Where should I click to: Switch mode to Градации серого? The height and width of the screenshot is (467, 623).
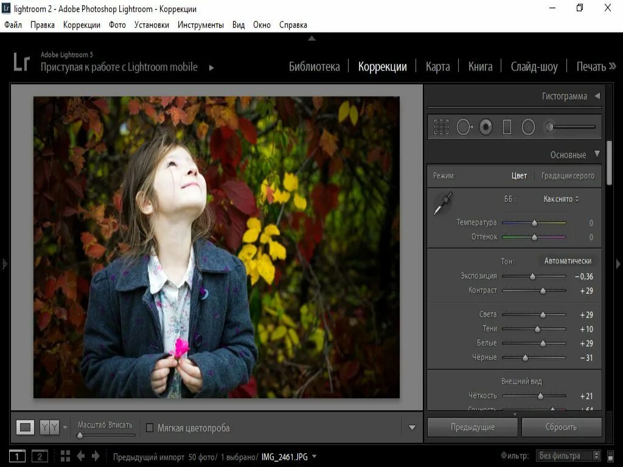pos(568,176)
